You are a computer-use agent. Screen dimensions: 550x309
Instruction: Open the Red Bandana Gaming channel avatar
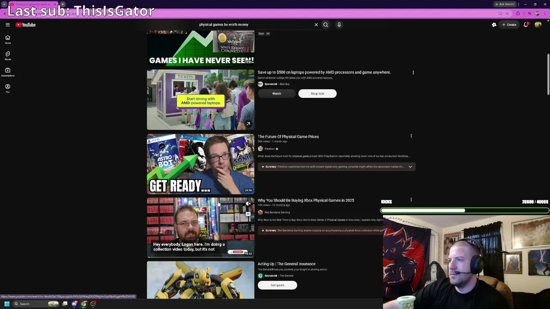click(x=260, y=212)
